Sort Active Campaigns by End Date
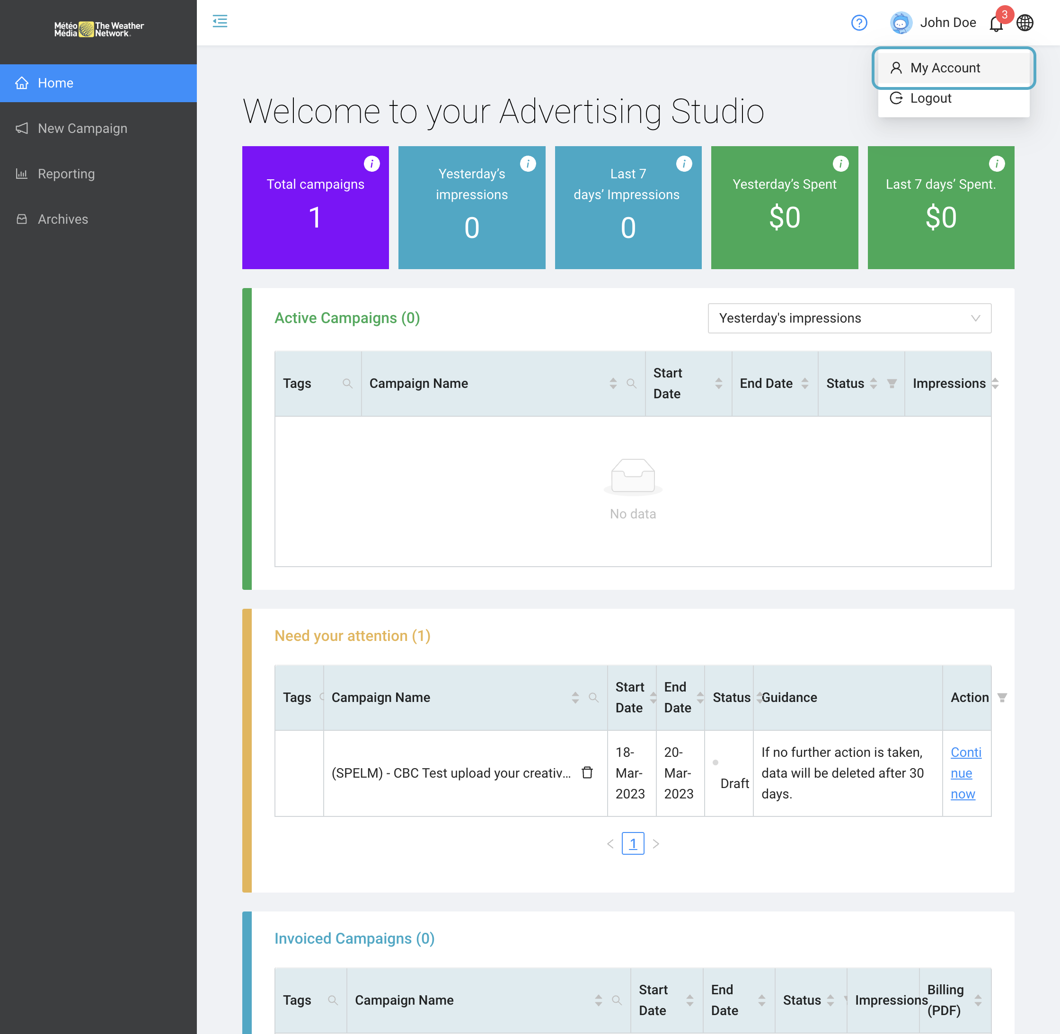 pyautogui.click(x=804, y=384)
